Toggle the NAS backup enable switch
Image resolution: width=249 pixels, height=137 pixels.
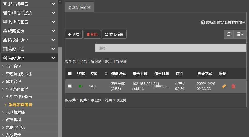click(81, 86)
